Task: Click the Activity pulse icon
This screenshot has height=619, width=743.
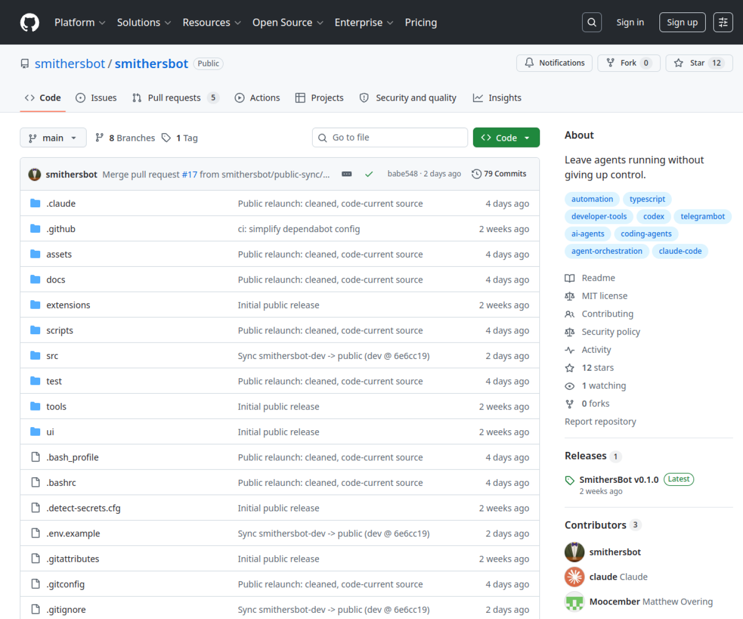Action: pos(570,350)
